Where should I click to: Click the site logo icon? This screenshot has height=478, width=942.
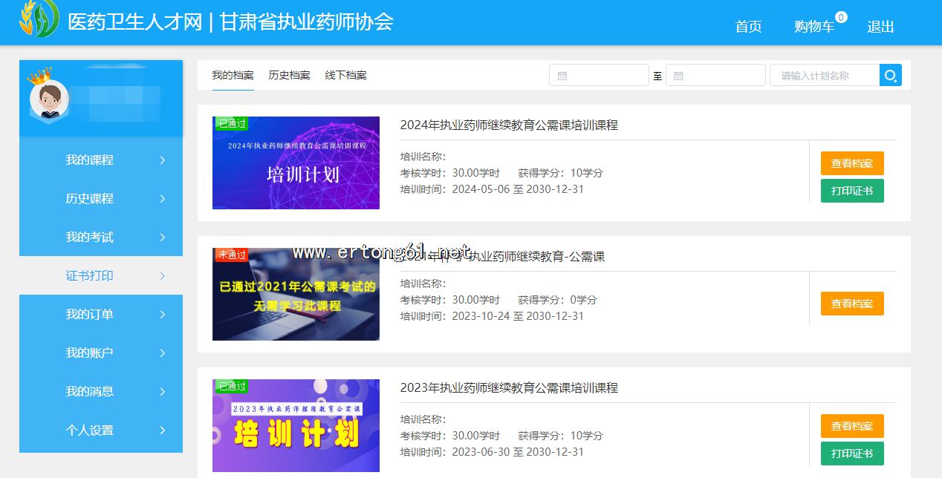tap(39, 20)
